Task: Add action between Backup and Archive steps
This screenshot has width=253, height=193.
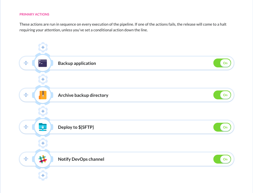Action: pos(43,79)
